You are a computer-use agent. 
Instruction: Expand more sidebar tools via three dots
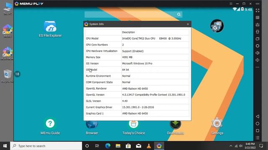[x=258, y=67]
